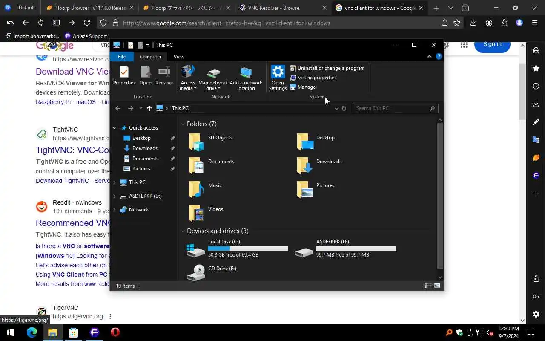Select Desktop under Quick access
The height and width of the screenshot is (341, 545).
click(141, 138)
